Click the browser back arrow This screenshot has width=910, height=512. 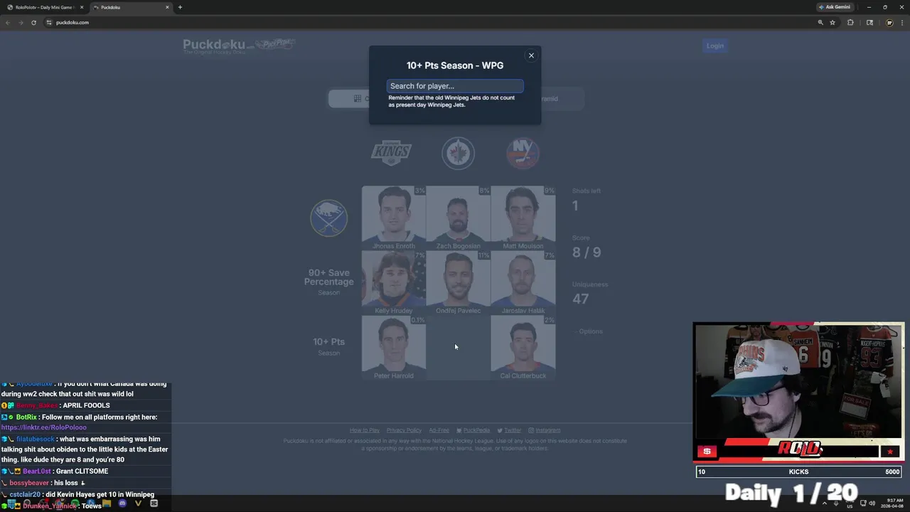pyautogui.click(x=8, y=22)
